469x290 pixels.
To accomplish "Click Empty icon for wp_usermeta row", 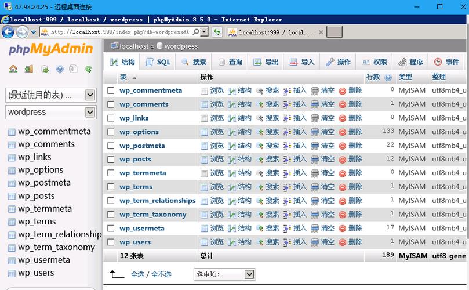I will coord(315,229).
